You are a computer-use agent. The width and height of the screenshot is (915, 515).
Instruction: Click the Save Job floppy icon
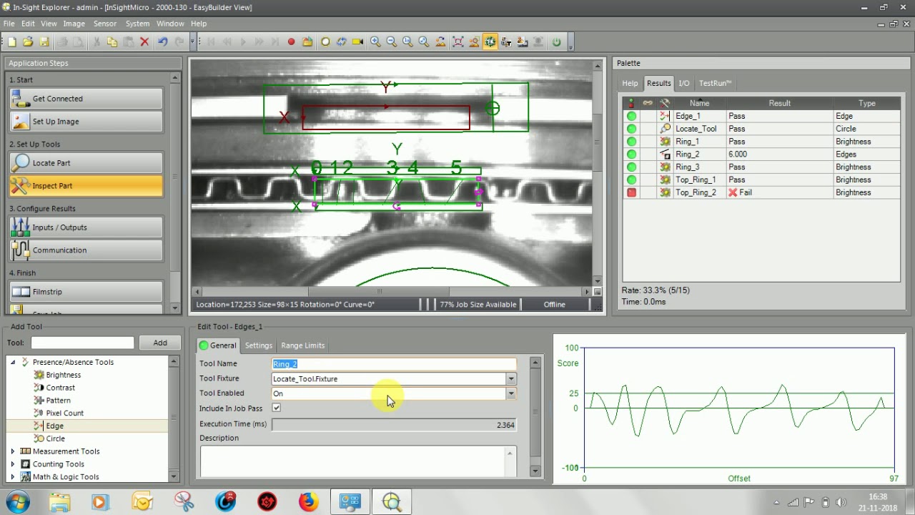click(x=44, y=42)
